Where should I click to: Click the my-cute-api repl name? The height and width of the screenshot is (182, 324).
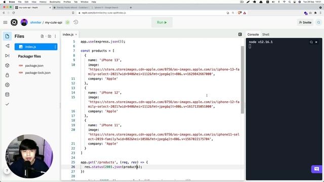tap(54, 22)
